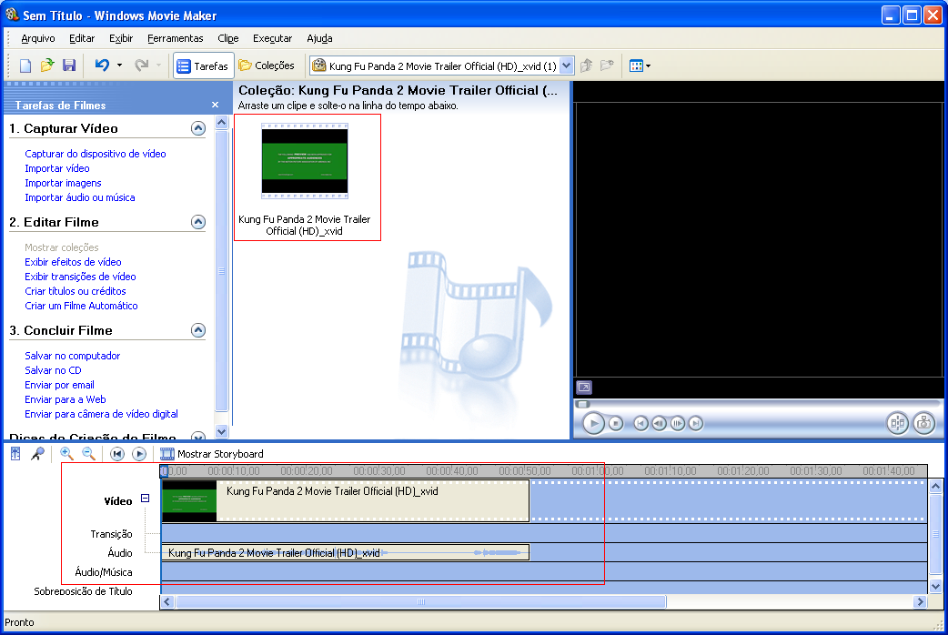Open the Arquivo menu
The height and width of the screenshot is (635, 948).
click(38, 39)
